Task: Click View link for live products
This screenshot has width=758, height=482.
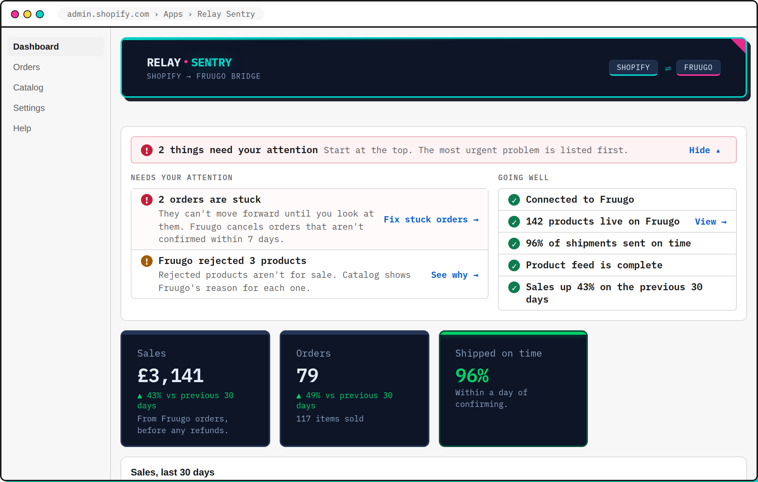Action: pyautogui.click(x=711, y=222)
